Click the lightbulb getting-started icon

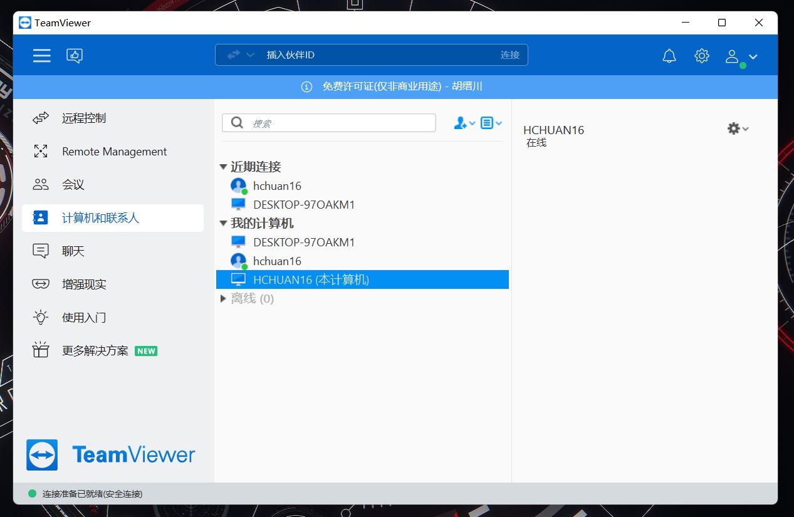41,317
